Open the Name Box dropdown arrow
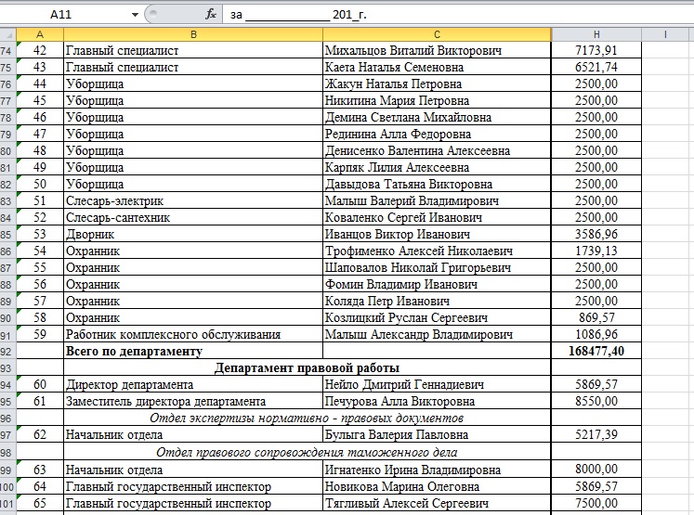694x515 pixels. tap(136, 15)
